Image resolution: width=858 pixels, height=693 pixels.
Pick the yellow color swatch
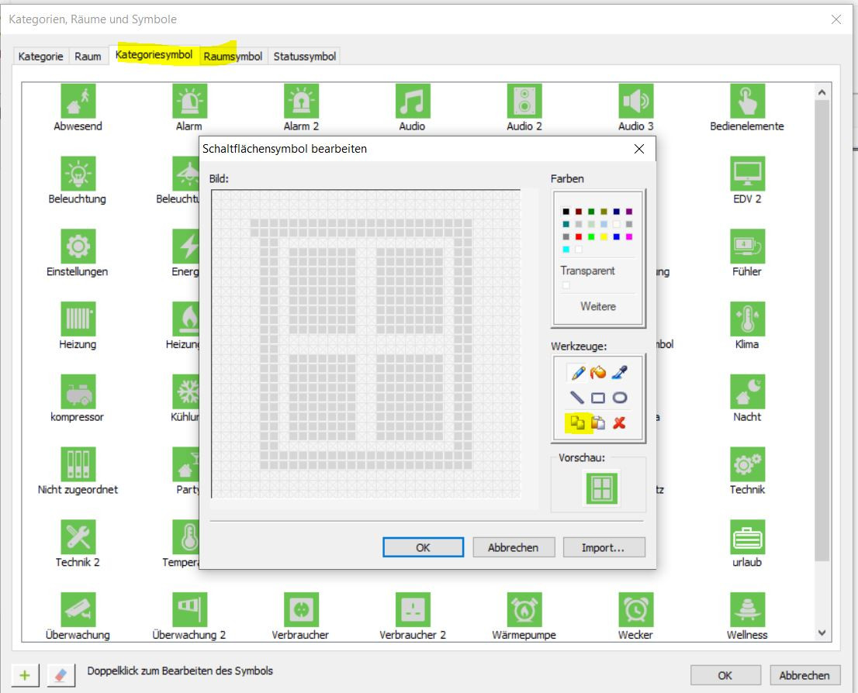point(604,236)
